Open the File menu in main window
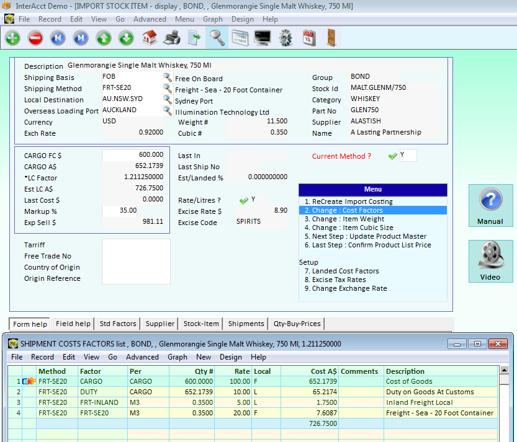The width and height of the screenshot is (517, 442). [24, 19]
